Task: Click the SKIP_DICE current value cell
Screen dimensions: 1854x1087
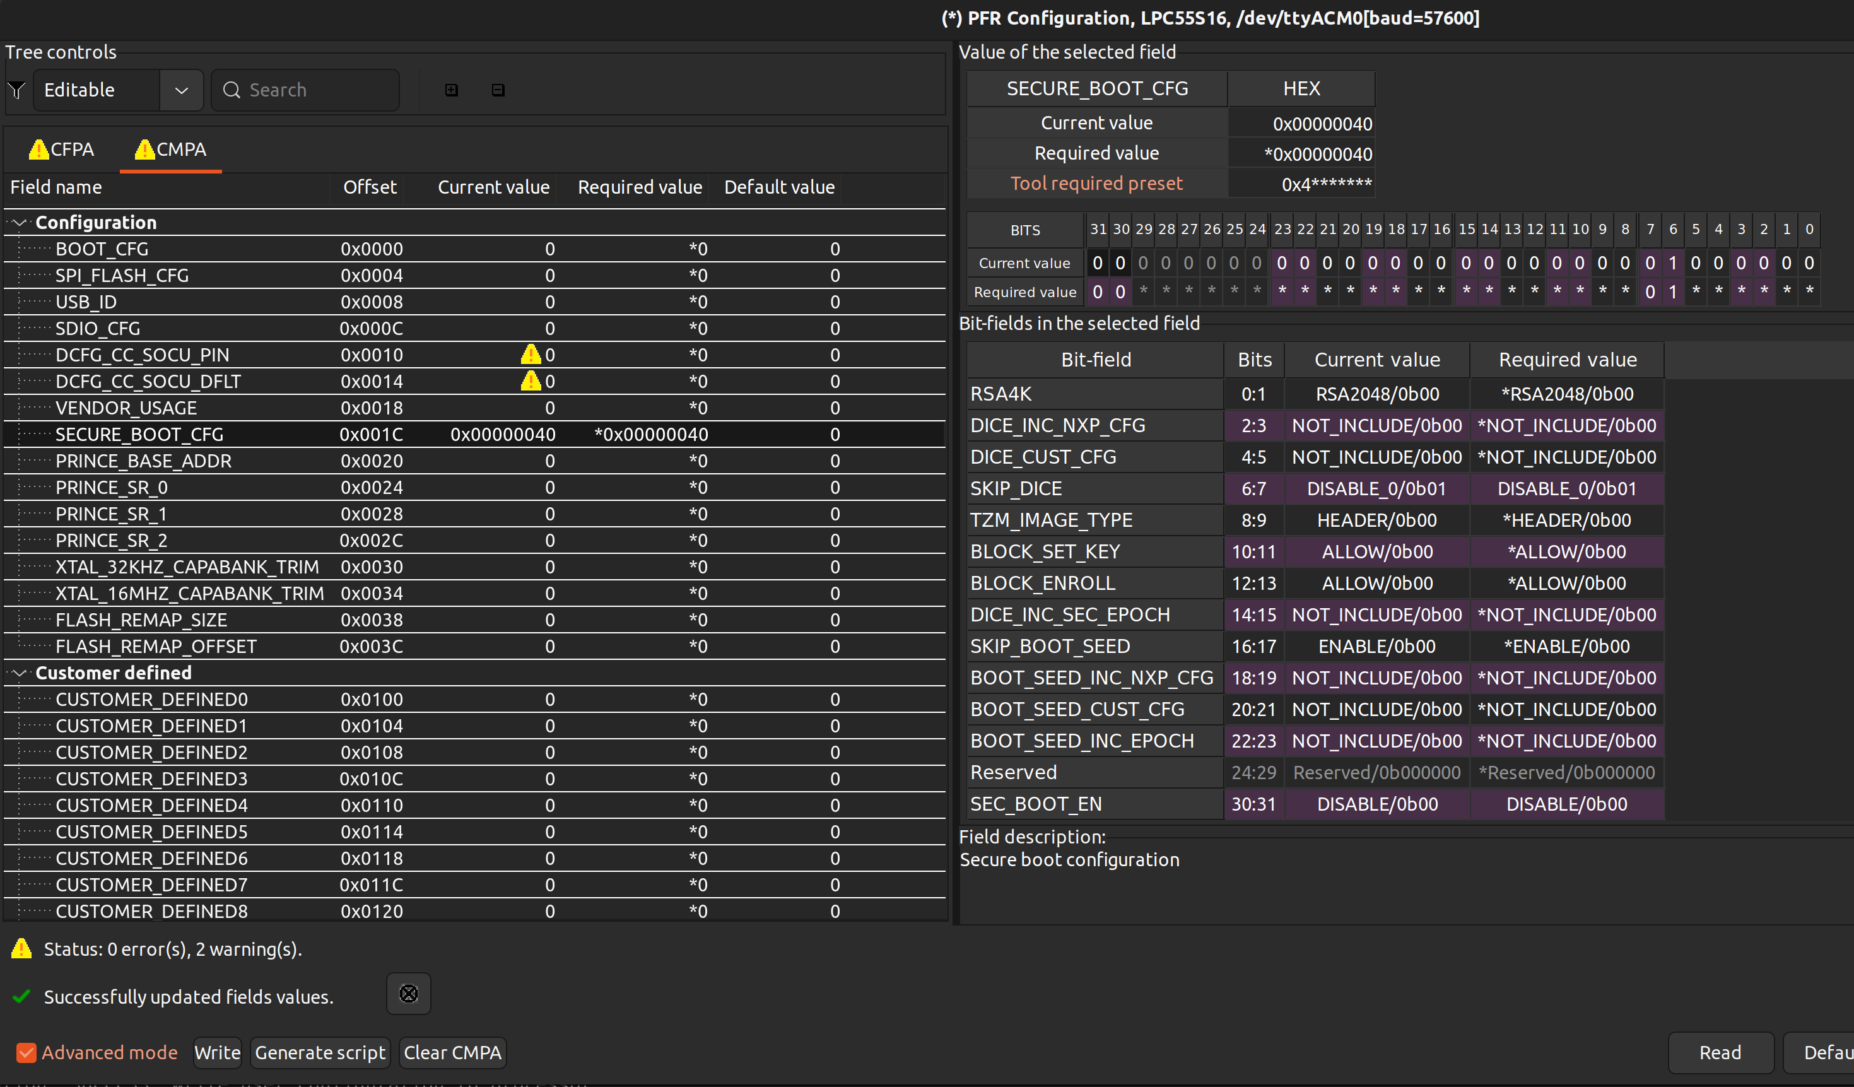Action: pyautogui.click(x=1376, y=489)
